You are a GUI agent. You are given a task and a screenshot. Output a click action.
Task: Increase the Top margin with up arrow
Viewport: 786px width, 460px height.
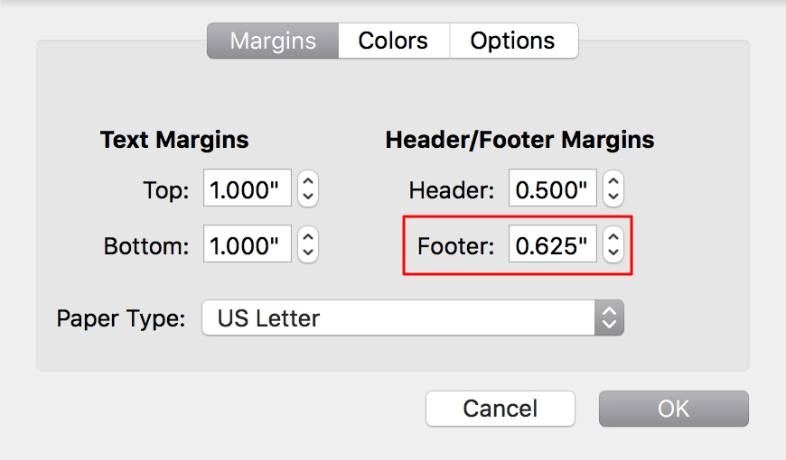[308, 181]
